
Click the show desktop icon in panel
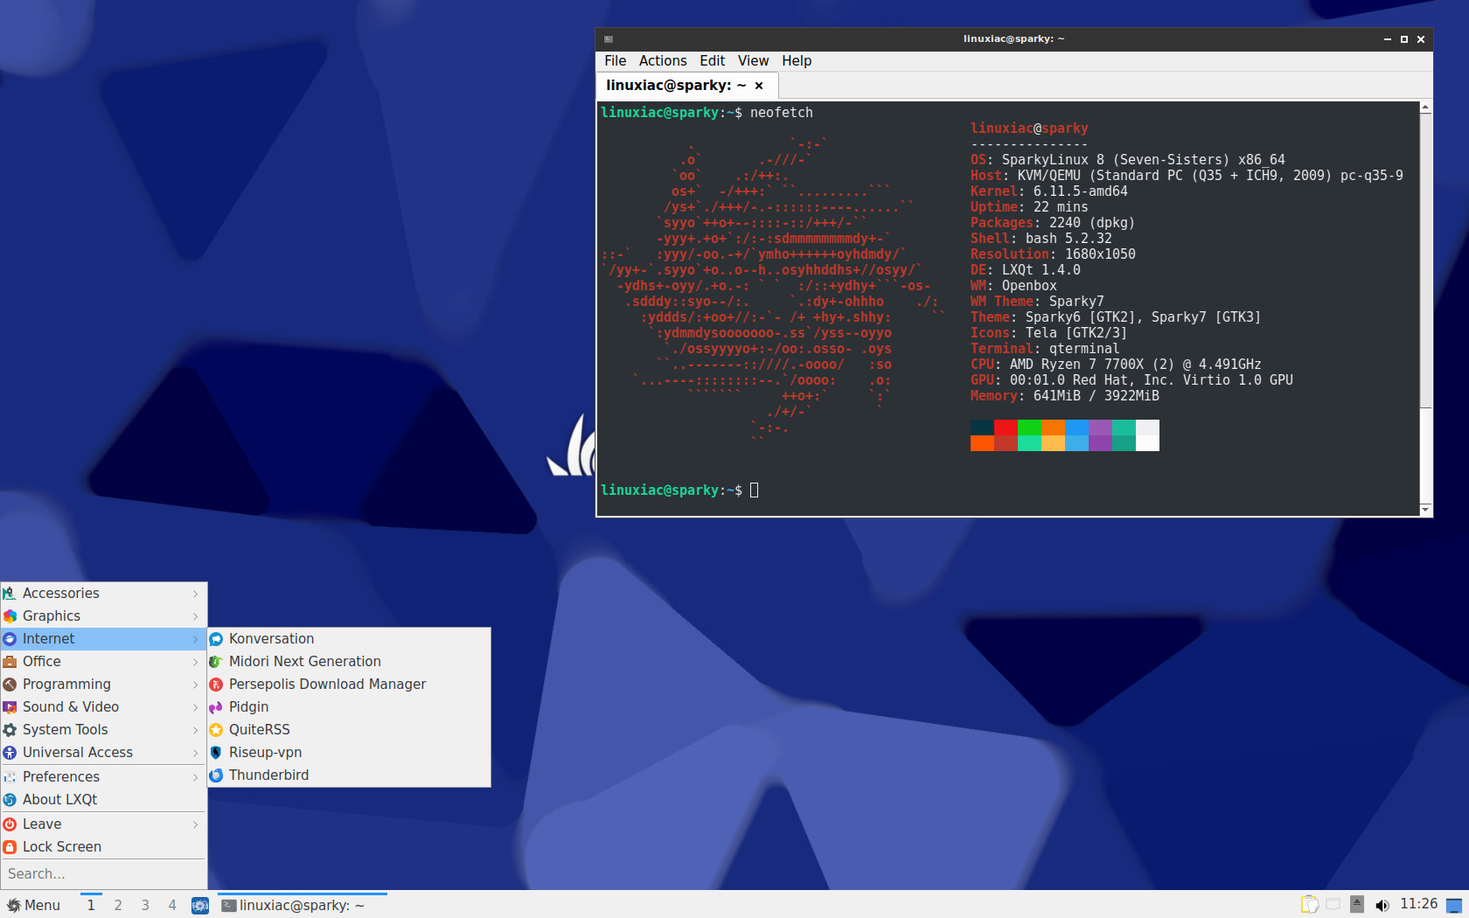[1454, 906]
